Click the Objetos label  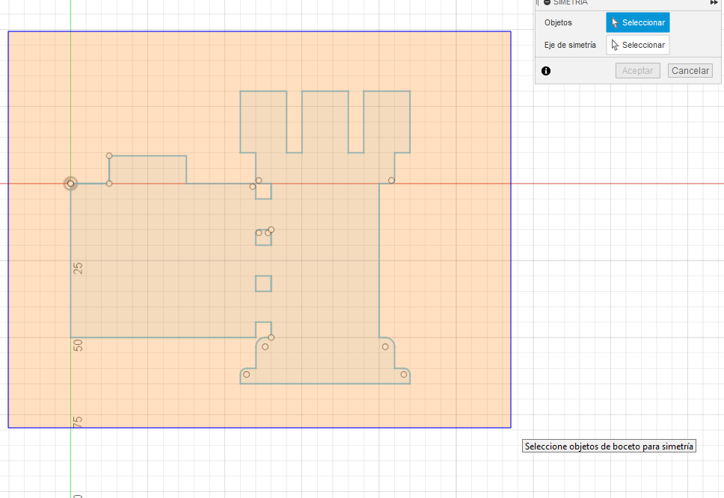pos(558,22)
